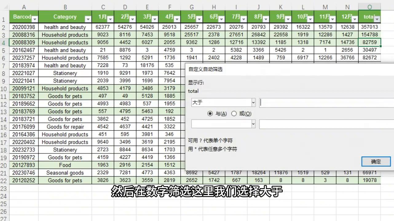394x221 pixels.
Task: Open the 大于 comparison operator dropdown
Action: 253,102
